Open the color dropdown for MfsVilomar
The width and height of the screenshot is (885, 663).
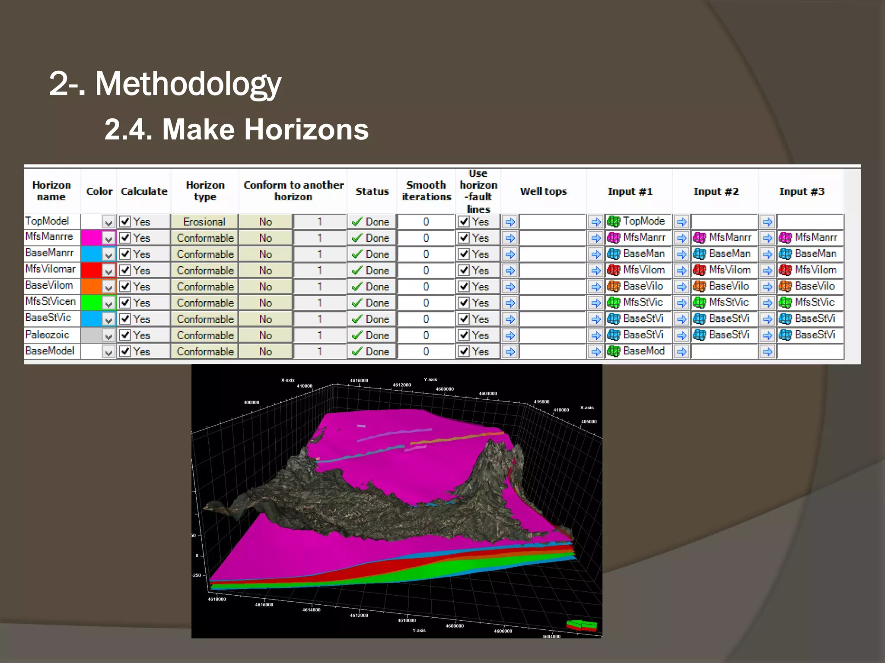(x=108, y=271)
